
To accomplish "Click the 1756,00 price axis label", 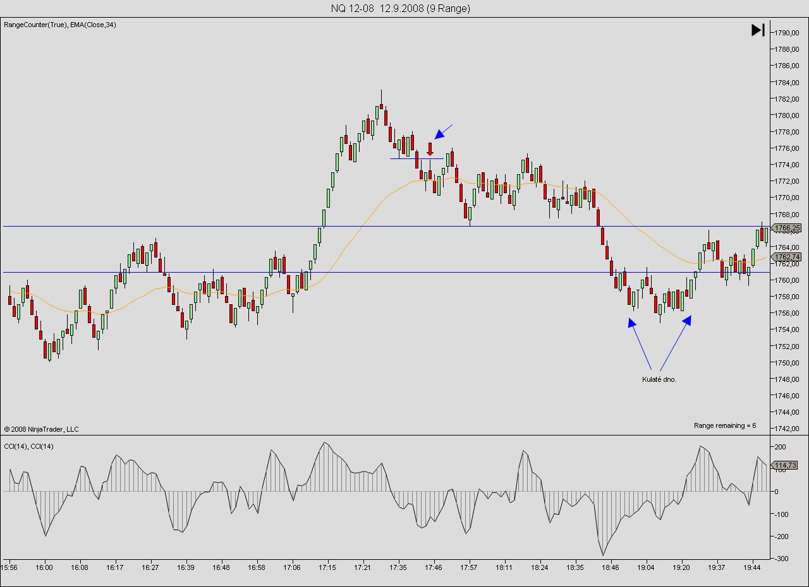I will pos(788,313).
